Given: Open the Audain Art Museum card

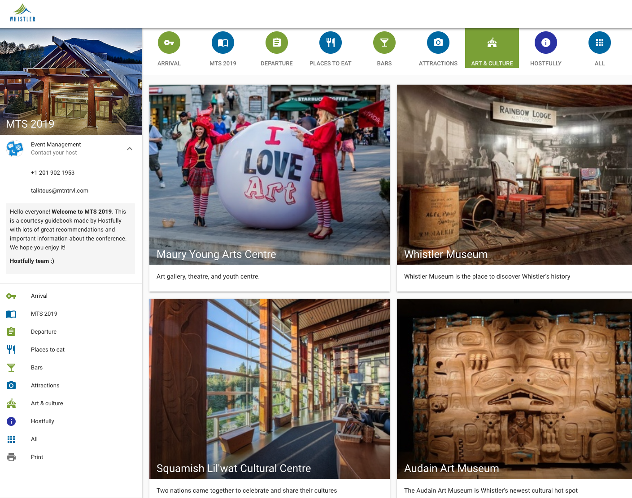Looking at the screenshot, I should tap(514, 389).
